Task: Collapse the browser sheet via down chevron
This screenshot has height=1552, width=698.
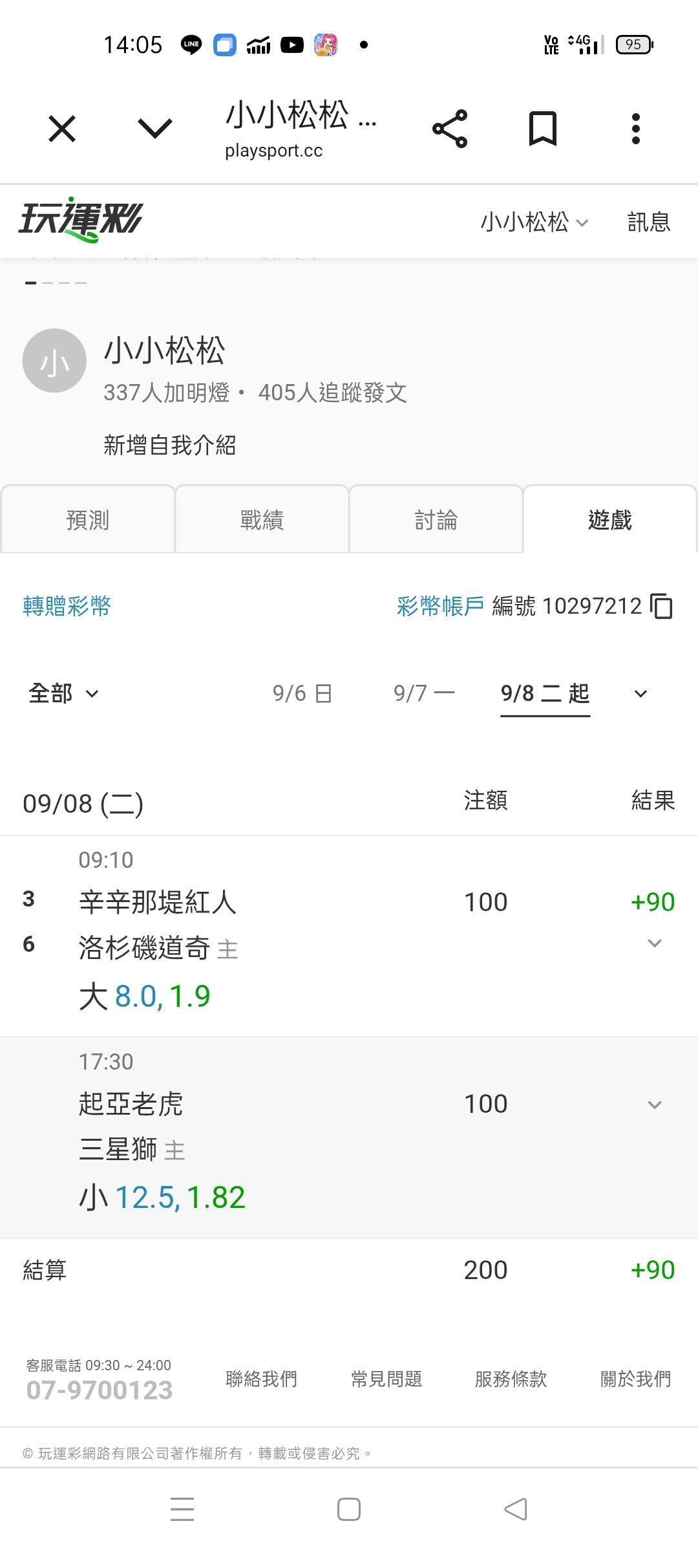Action: 155,129
